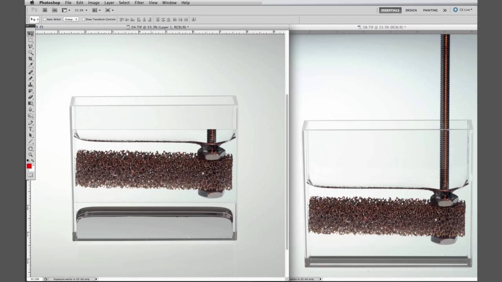Viewport: 502px width, 282px height.
Task: Open the Auto-Select Group dropdown
Action: click(x=71, y=19)
